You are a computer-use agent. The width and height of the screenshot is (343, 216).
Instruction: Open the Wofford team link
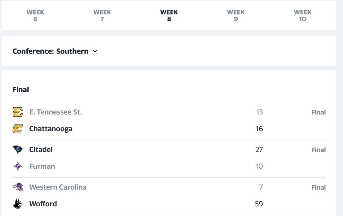(43, 204)
